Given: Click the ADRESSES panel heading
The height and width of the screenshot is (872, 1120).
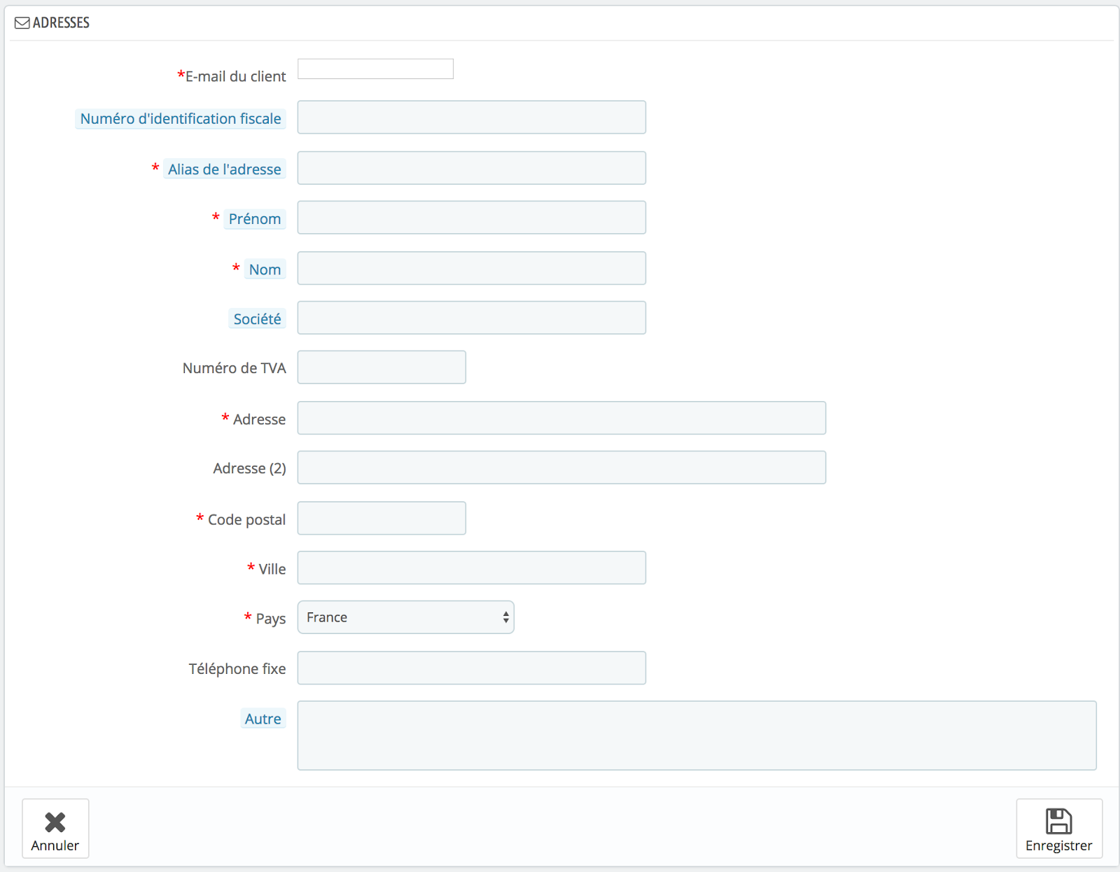Looking at the screenshot, I should (61, 23).
